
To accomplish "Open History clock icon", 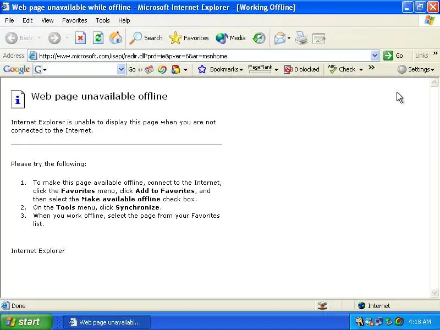I will tap(258, 38).
